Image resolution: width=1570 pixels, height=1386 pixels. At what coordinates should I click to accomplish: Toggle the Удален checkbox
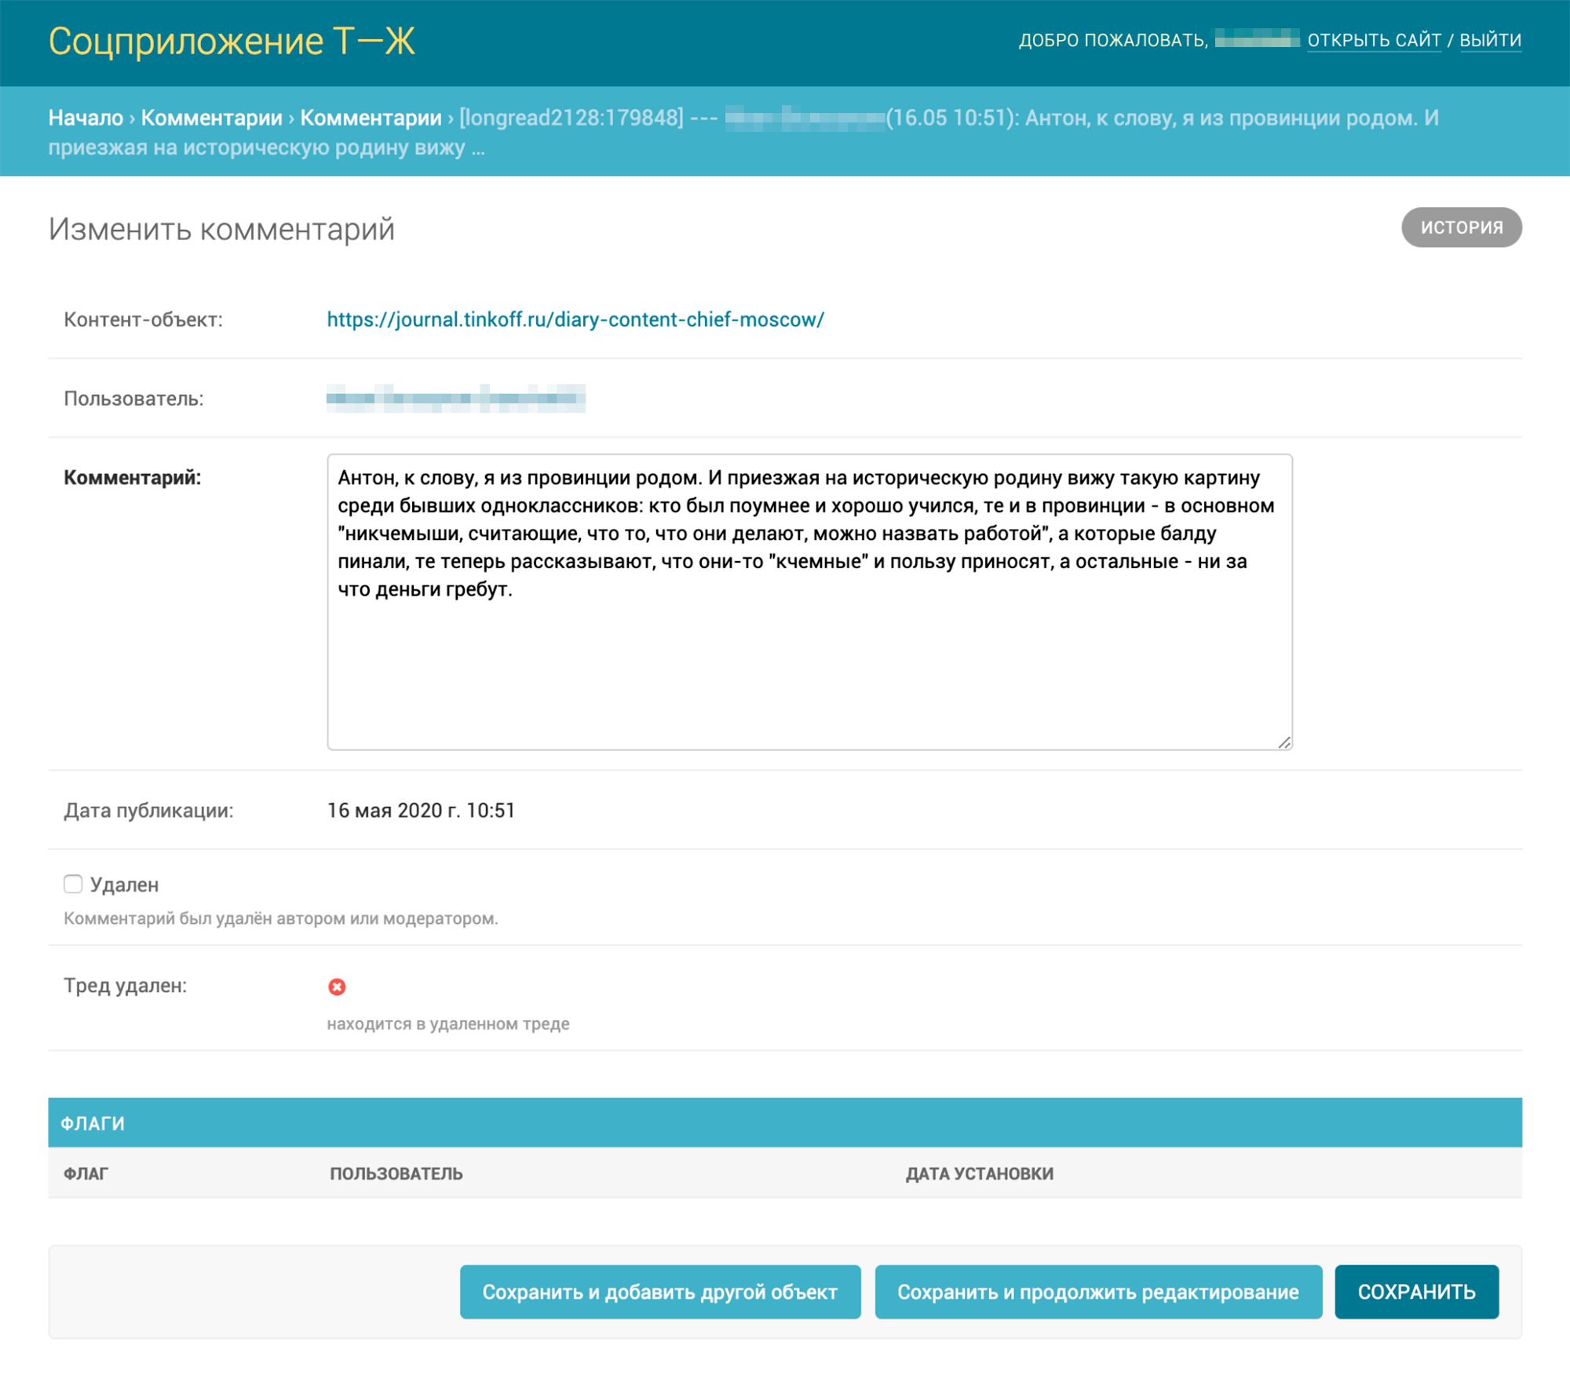[x=73, y=884]
